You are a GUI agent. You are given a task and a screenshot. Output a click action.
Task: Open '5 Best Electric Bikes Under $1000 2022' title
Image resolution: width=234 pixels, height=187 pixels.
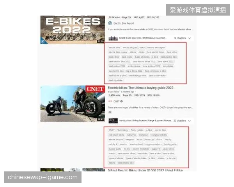click(x=145, y=170)
